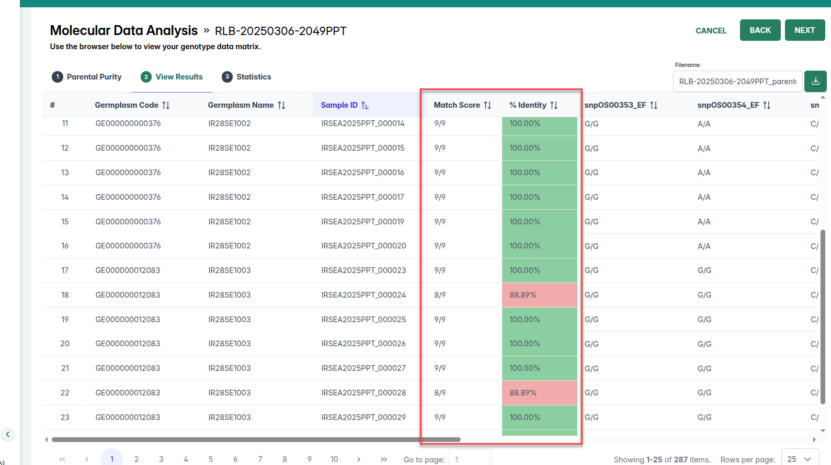Image resolution: width=831 pixels, height=465 pixels.
Task: Jump to last page arrow
Action: [x=384, y=459]
